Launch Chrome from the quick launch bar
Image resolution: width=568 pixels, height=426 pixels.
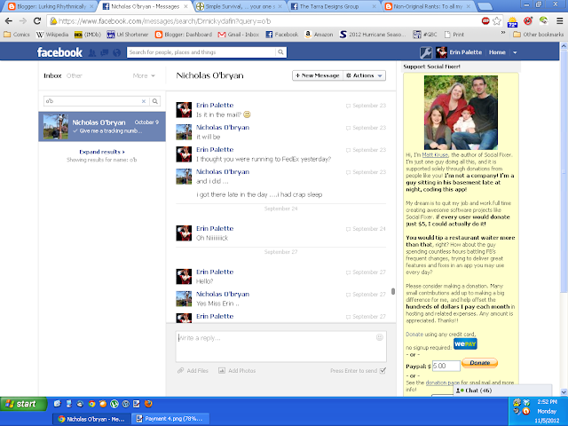(91, 404)
